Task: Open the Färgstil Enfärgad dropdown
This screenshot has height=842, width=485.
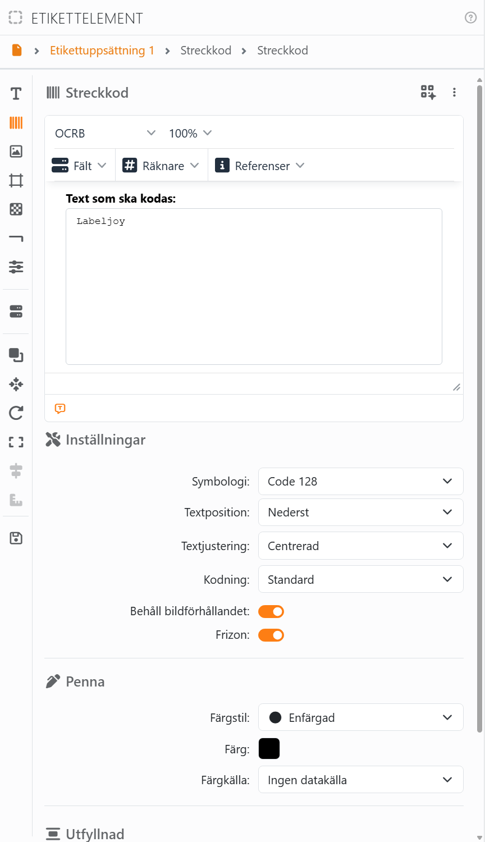Action: point(360,717)
